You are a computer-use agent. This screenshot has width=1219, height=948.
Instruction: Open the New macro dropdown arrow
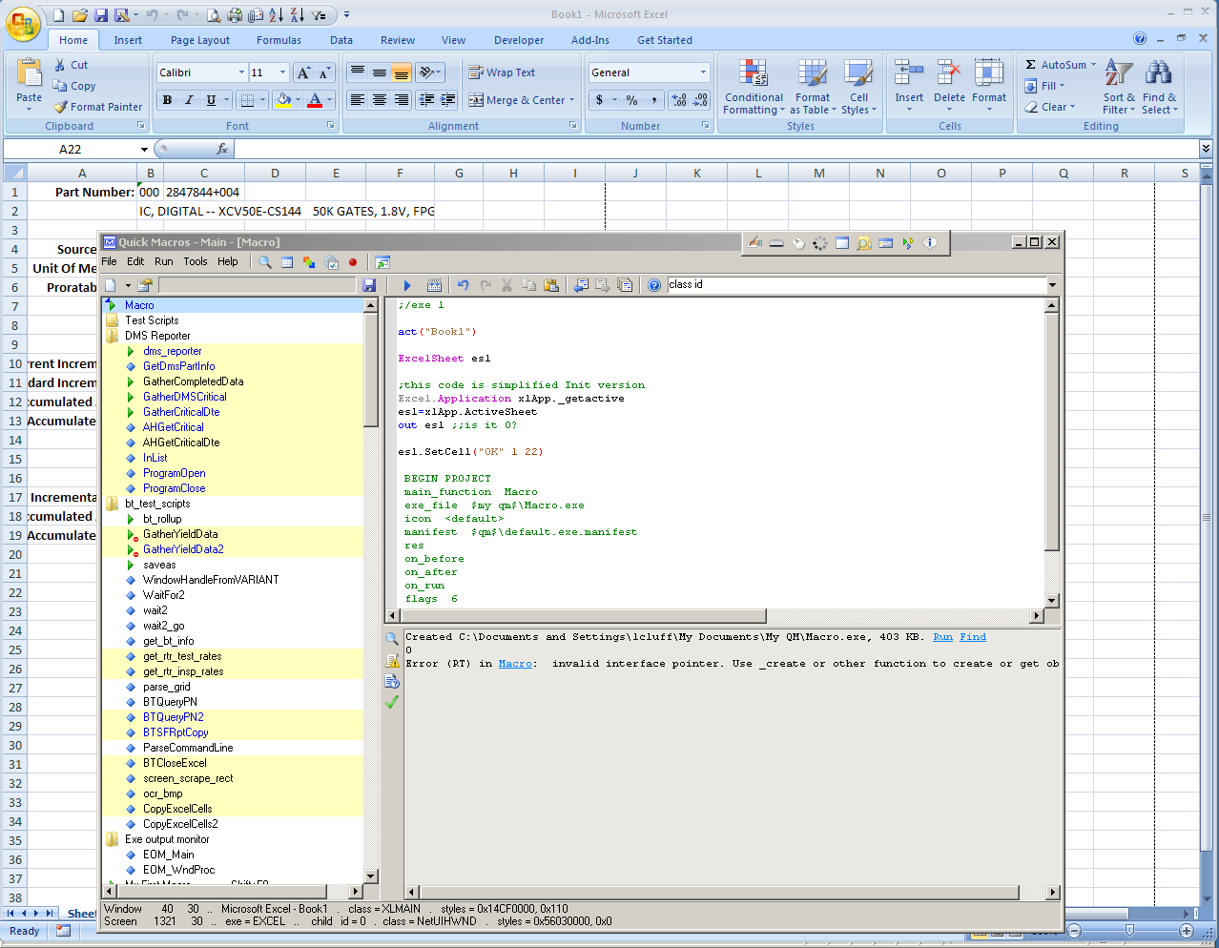coord(128,285)
